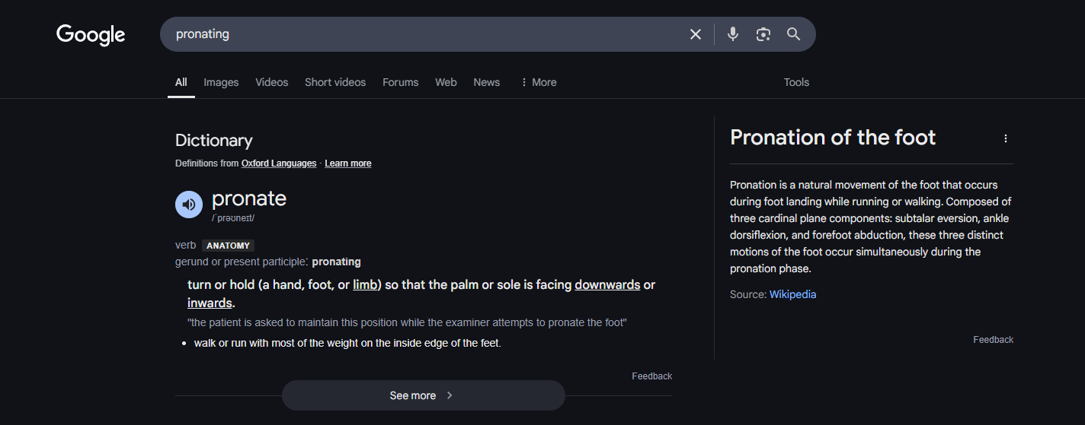
Task: Open the search Tools options
Action: click(x=796, y=82)
